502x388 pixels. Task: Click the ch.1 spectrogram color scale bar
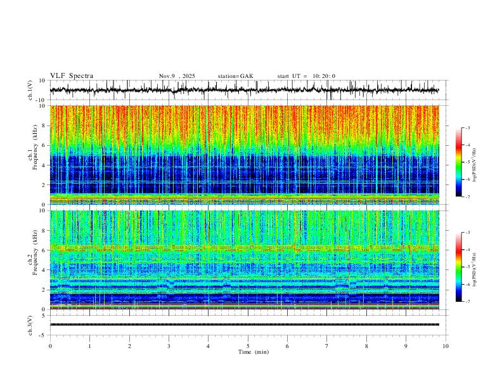coord(458,162)
